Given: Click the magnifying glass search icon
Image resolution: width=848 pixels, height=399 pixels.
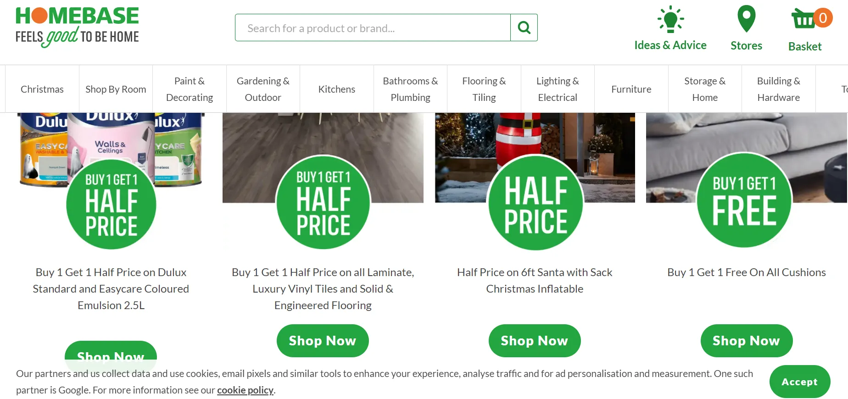Looking at the screenshot, I should (x=524, y=28).
